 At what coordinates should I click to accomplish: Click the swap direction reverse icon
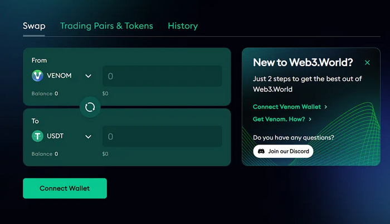[x=90, y=107]
